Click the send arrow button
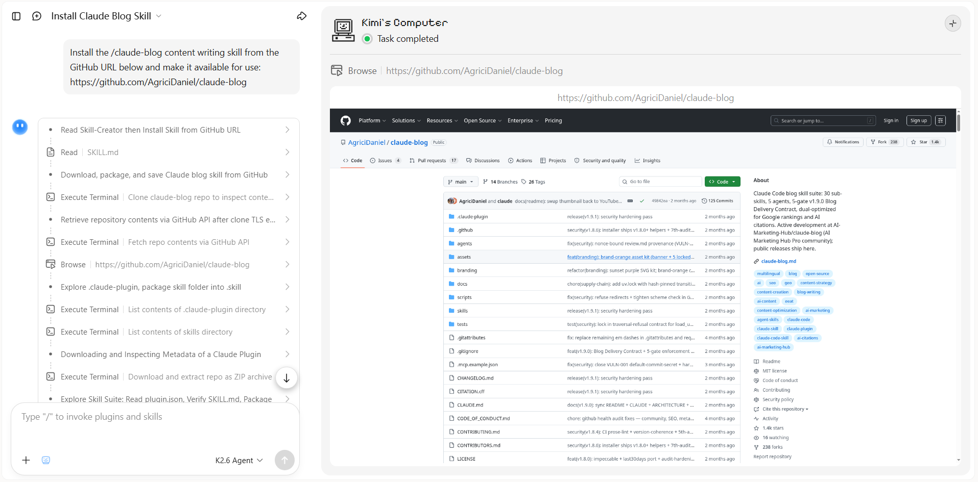This screenshot has width=978, height=482. (284, 460)
